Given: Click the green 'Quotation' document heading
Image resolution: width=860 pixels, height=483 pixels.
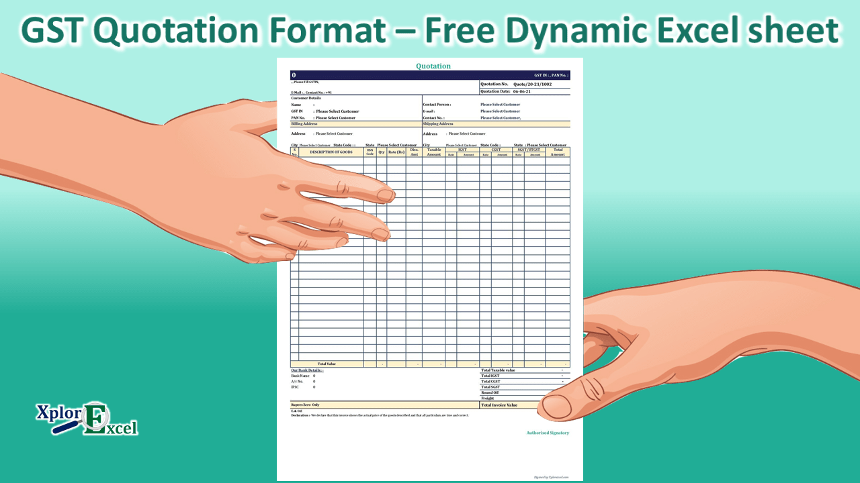Looking at the screenshot, I should click(x=433, y=66).
